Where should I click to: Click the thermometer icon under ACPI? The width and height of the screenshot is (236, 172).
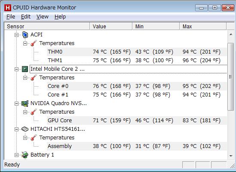34,43
